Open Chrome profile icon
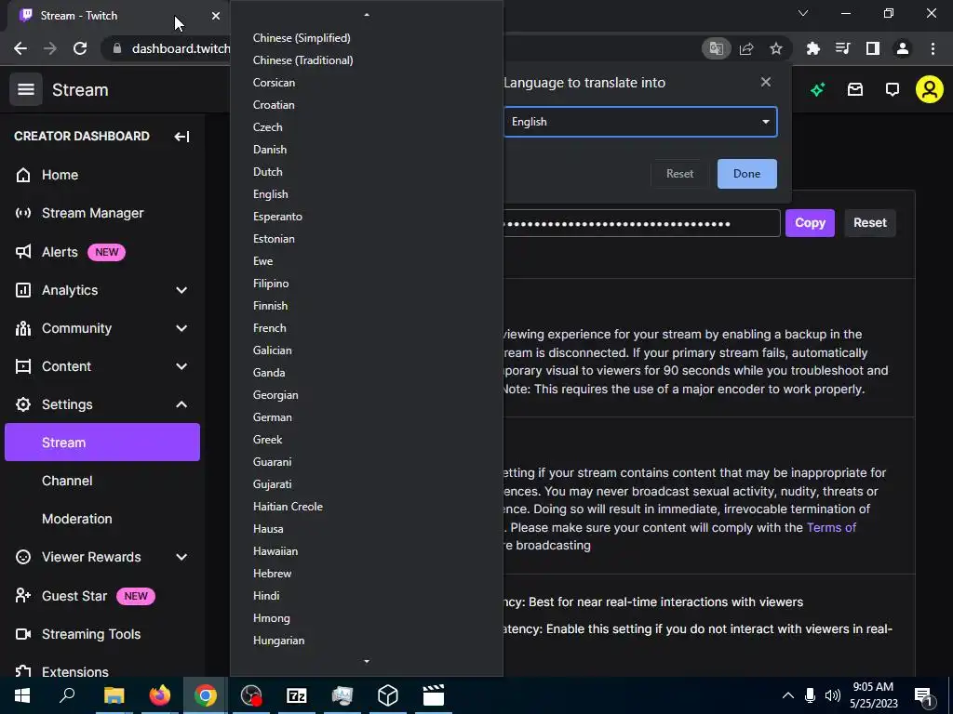Image resolution: width=953 pixels, height=714 pixels. (903, 48)
